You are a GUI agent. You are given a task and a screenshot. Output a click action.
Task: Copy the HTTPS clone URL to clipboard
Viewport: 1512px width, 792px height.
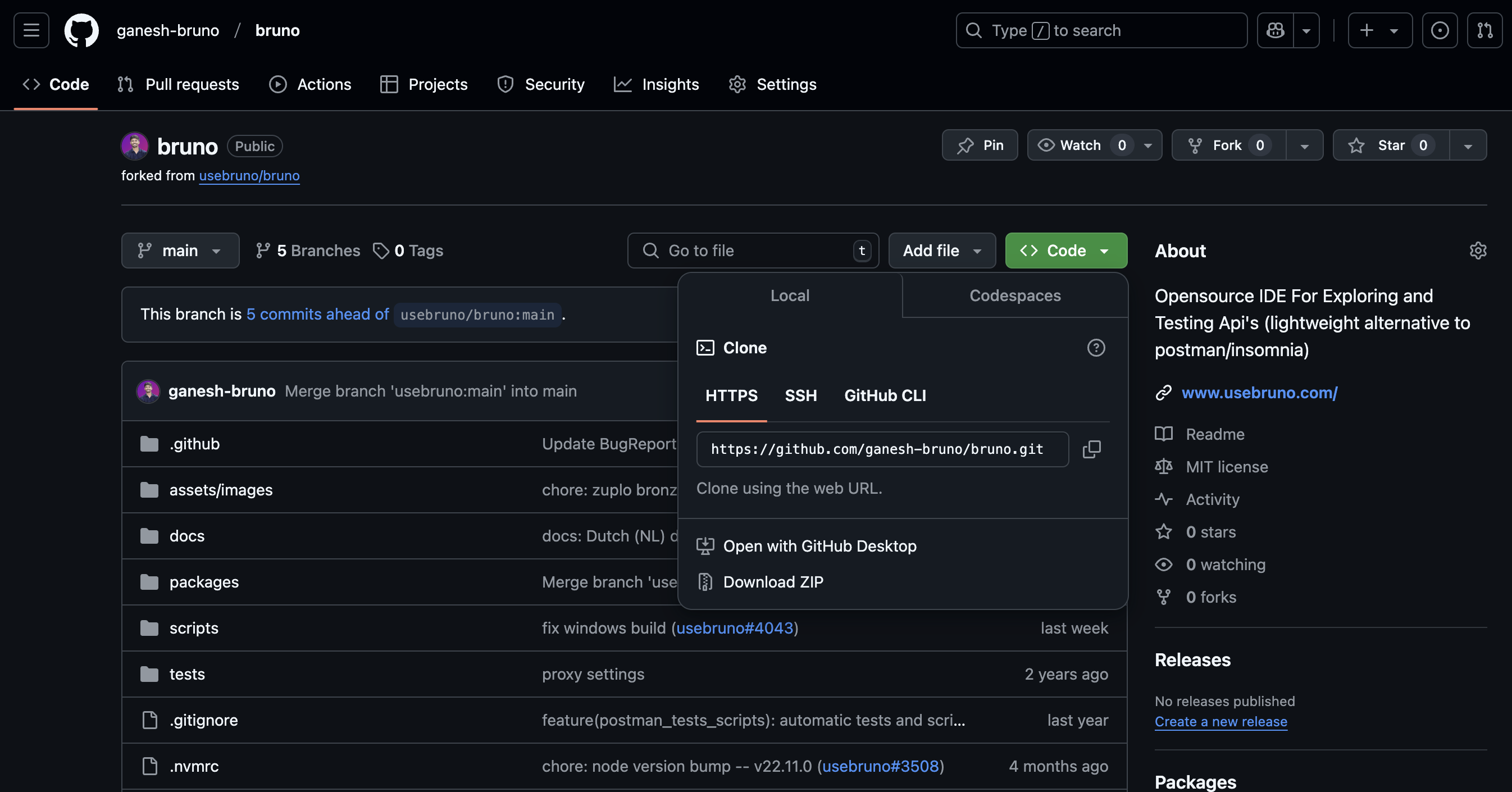pos(1091,449)
